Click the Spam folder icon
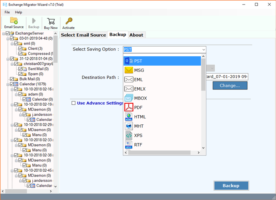 (24, 74)
